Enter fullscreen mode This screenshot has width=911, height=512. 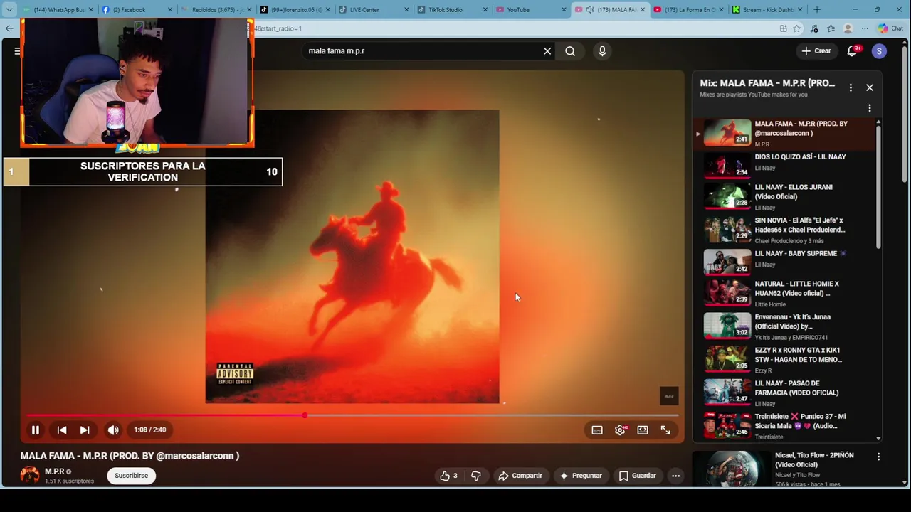tap(665, 430)
